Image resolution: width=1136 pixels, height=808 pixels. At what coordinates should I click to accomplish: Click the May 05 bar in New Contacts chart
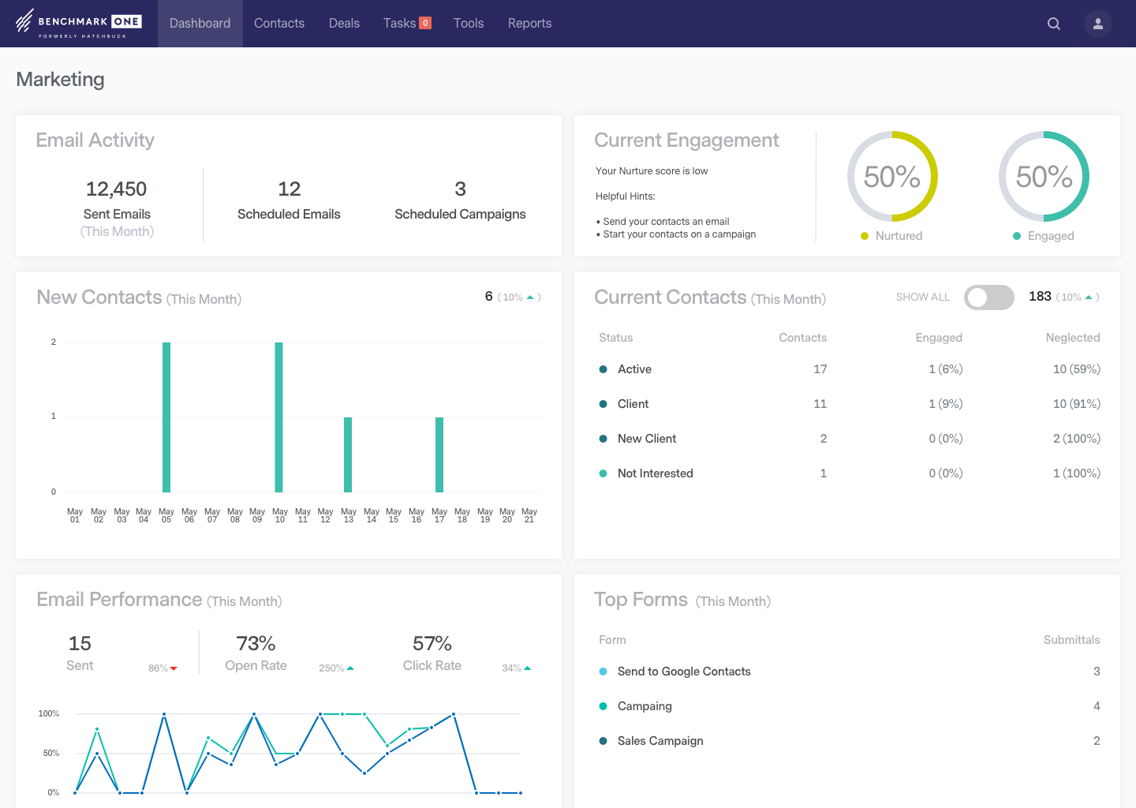point(166,414)
